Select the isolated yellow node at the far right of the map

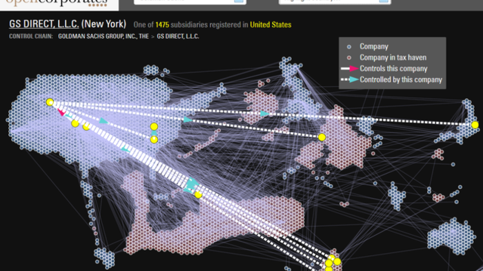click(475, 125)
